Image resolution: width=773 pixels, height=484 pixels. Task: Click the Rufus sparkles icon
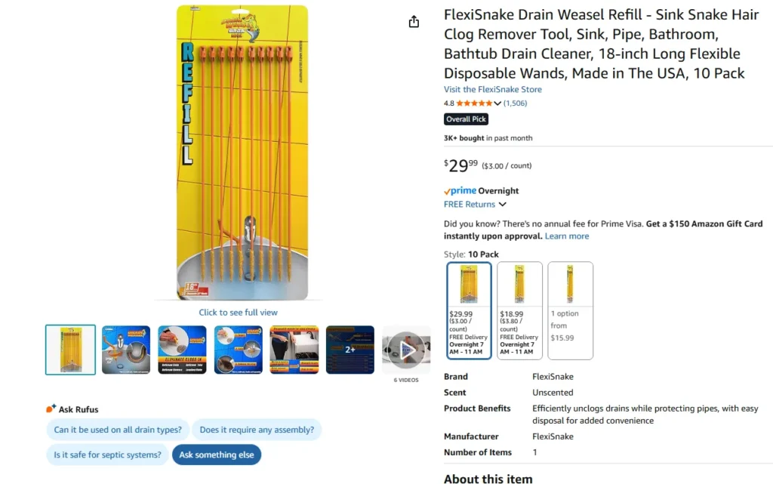(52, 408)
